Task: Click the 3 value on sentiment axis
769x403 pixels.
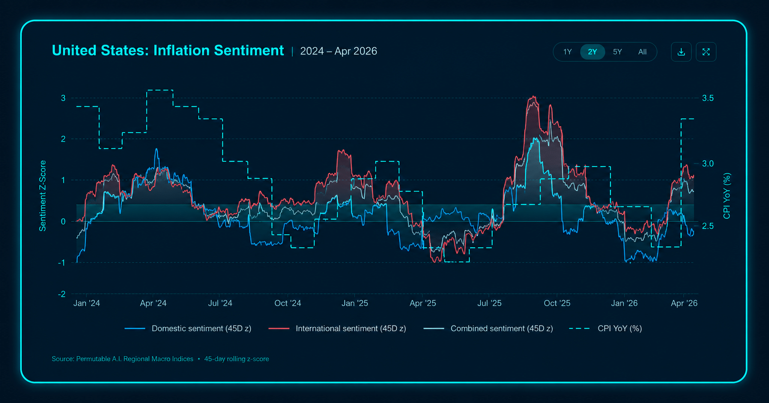Action: [x=63, y=98]
